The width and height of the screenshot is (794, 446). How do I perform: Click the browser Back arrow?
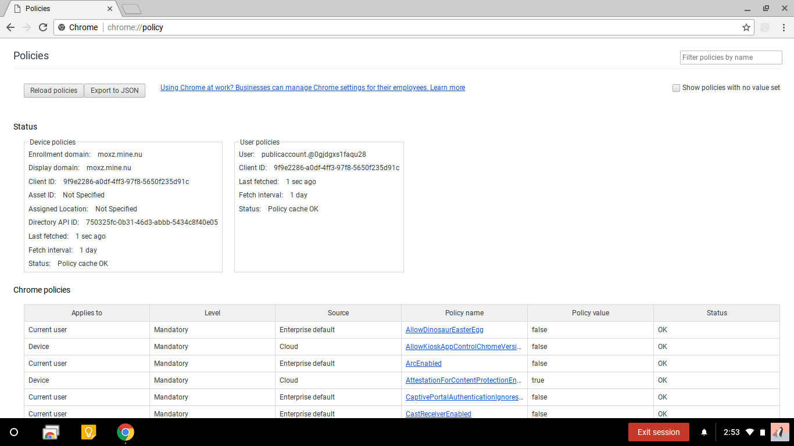pos(10,27)
